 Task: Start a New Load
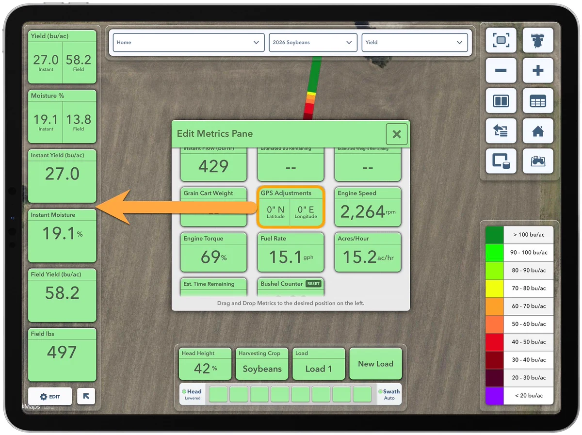point(376,364)
